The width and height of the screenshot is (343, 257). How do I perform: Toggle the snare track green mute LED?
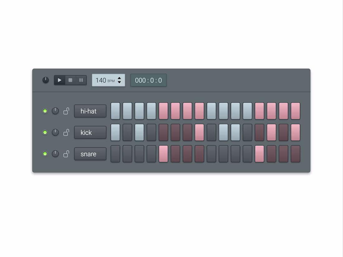point(45,154)
